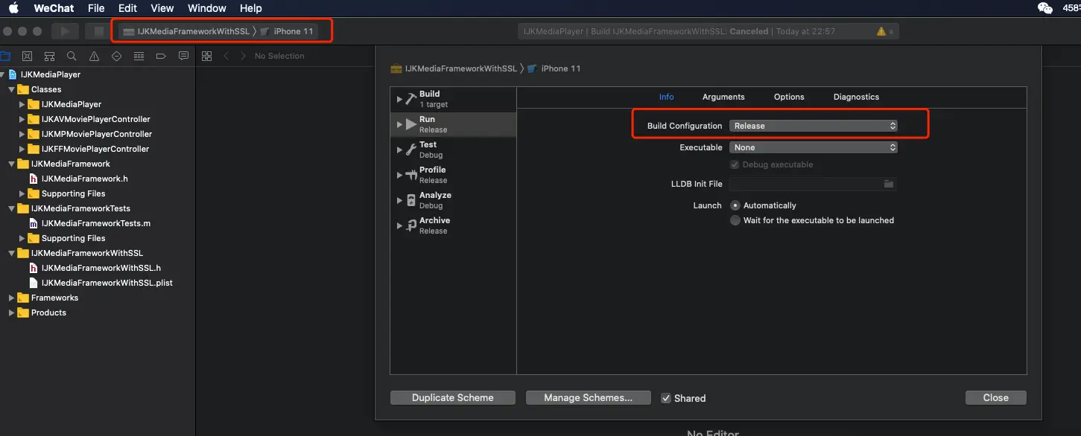Select IJKFFMoviePlayerController folder
This screenshot has width=1081, height=436.
[x=96, y=149]
